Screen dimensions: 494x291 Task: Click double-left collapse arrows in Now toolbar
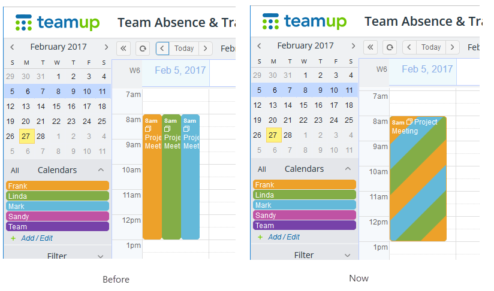pos(370,47)
